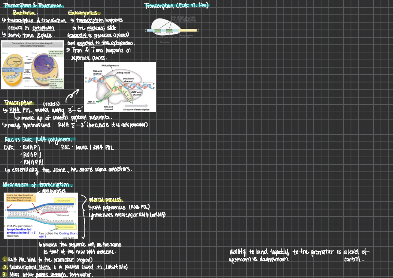Click the 'Bac · have 1 RNA POL' note
393x278 pixels.
87,148
